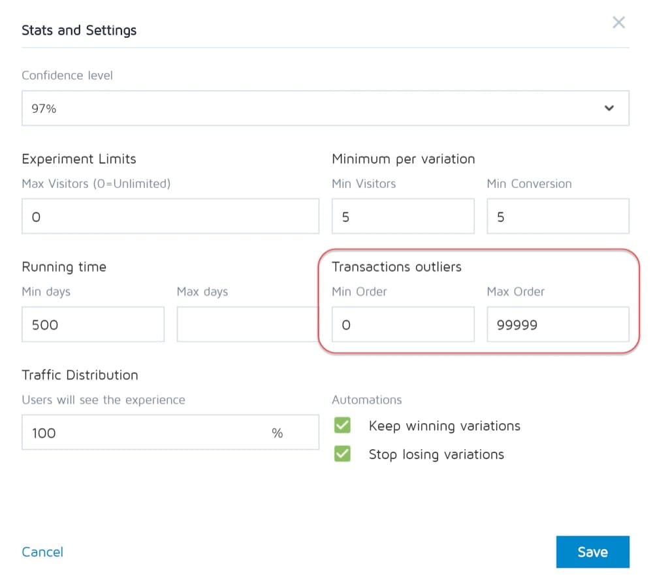
Task: Click the Min Visitors field
Action: pos(402,217)
